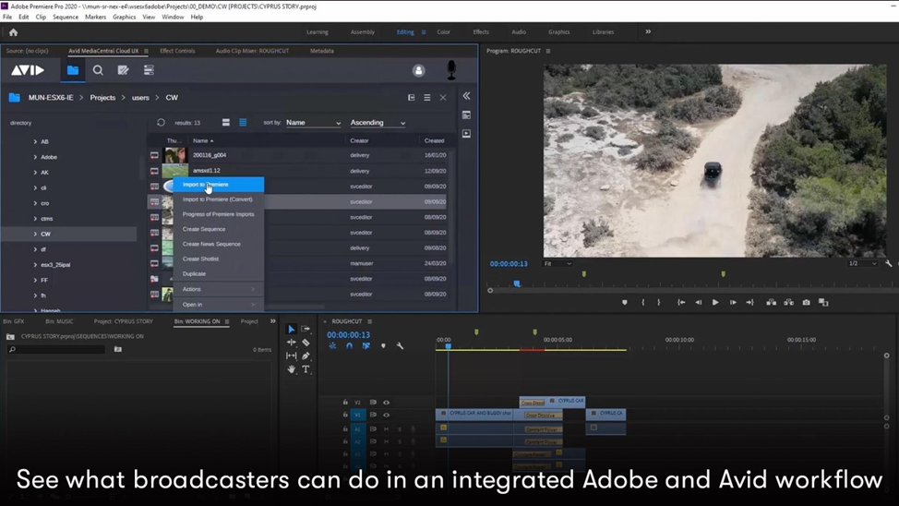This screenshot has height=506, width=899.
Task: Step forward one frame in Program monitor
Action: pos(733,302)
